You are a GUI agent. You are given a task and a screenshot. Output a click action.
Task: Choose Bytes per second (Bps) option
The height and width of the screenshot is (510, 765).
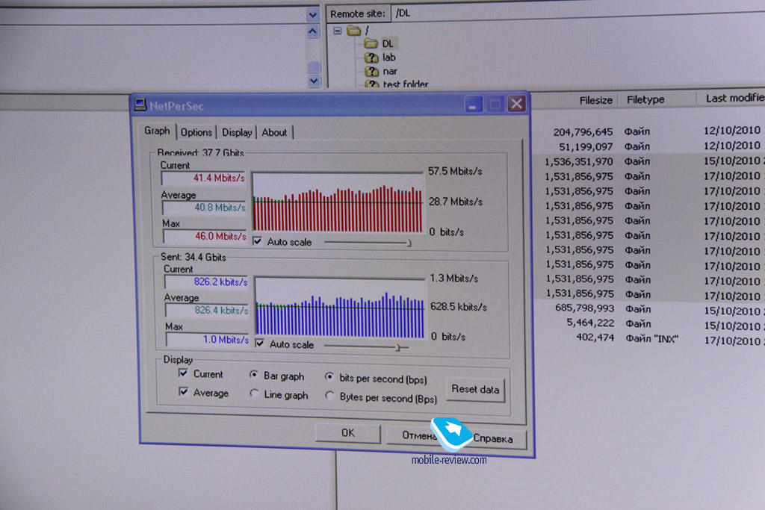[x=329, y=396]
